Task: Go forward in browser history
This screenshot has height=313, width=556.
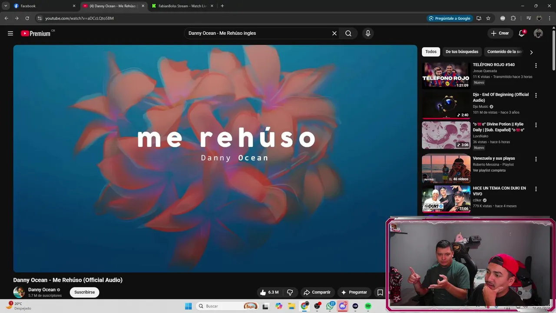Action: coord(17,18)
